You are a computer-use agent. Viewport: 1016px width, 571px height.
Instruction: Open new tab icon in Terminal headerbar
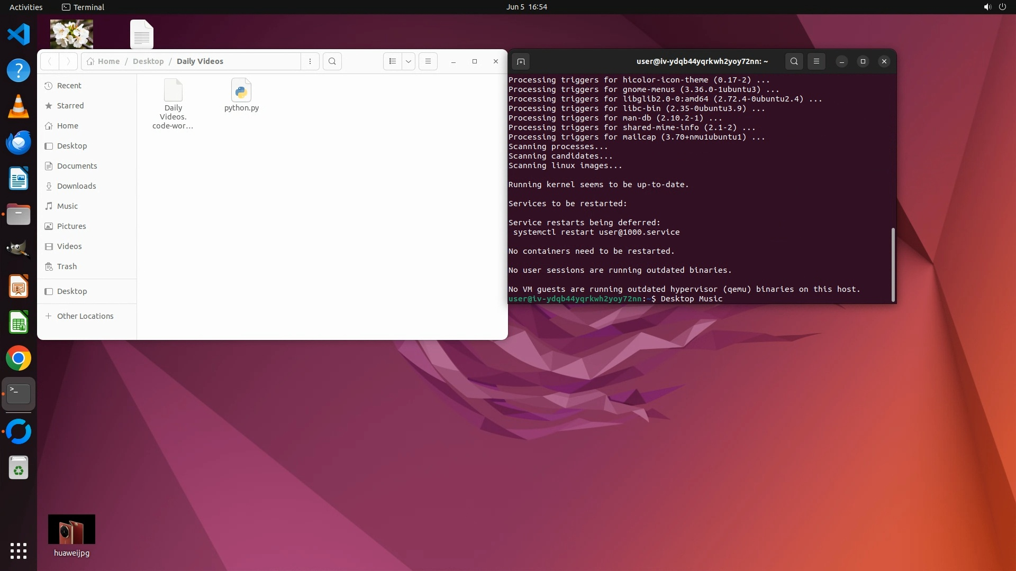pyautogui.click(x=521, y=61)
